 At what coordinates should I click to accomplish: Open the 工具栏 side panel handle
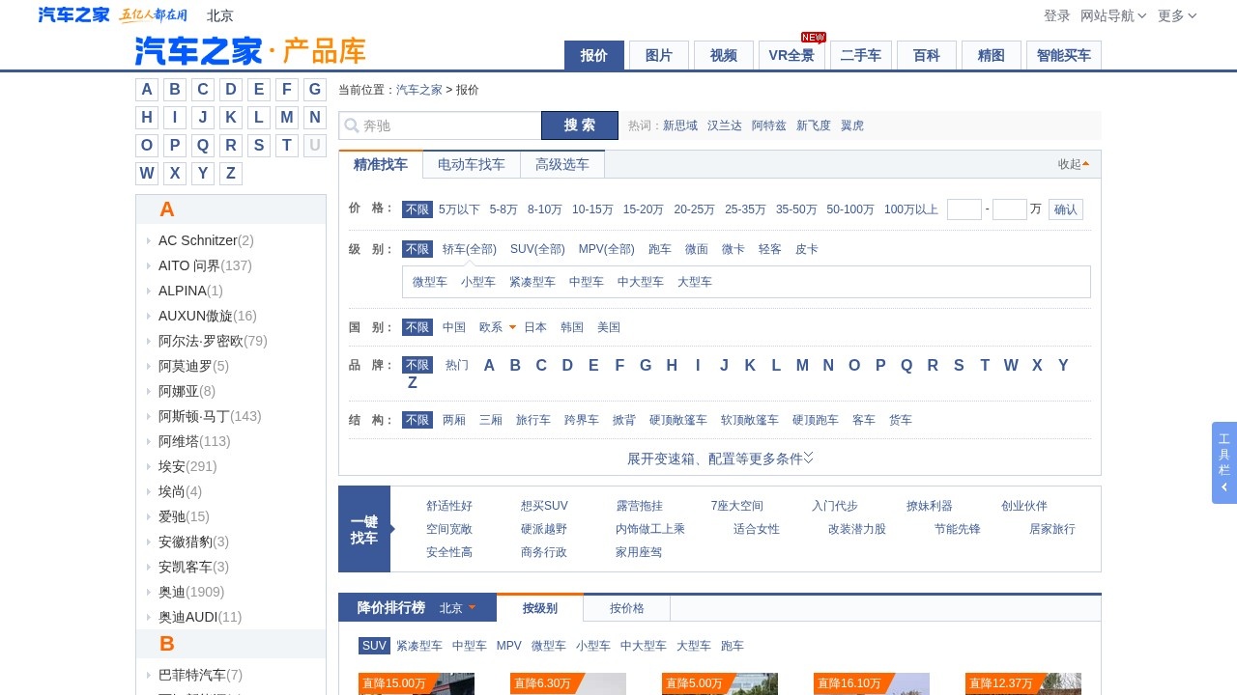pyautogui.click(x=1224, y=462)
